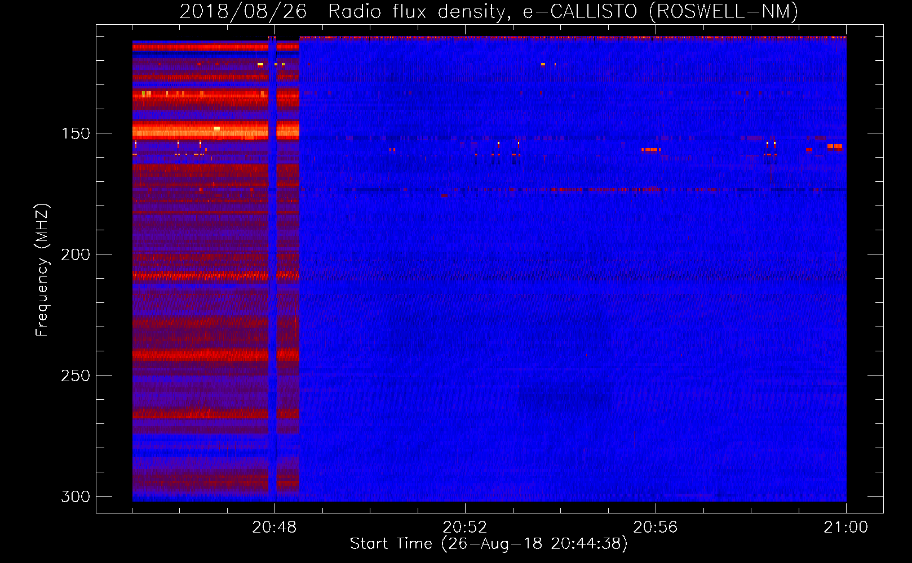Click the 'Frequency (MHZ)' axis label
This screenshot has height=563, width=912.
tap(42, 270)
